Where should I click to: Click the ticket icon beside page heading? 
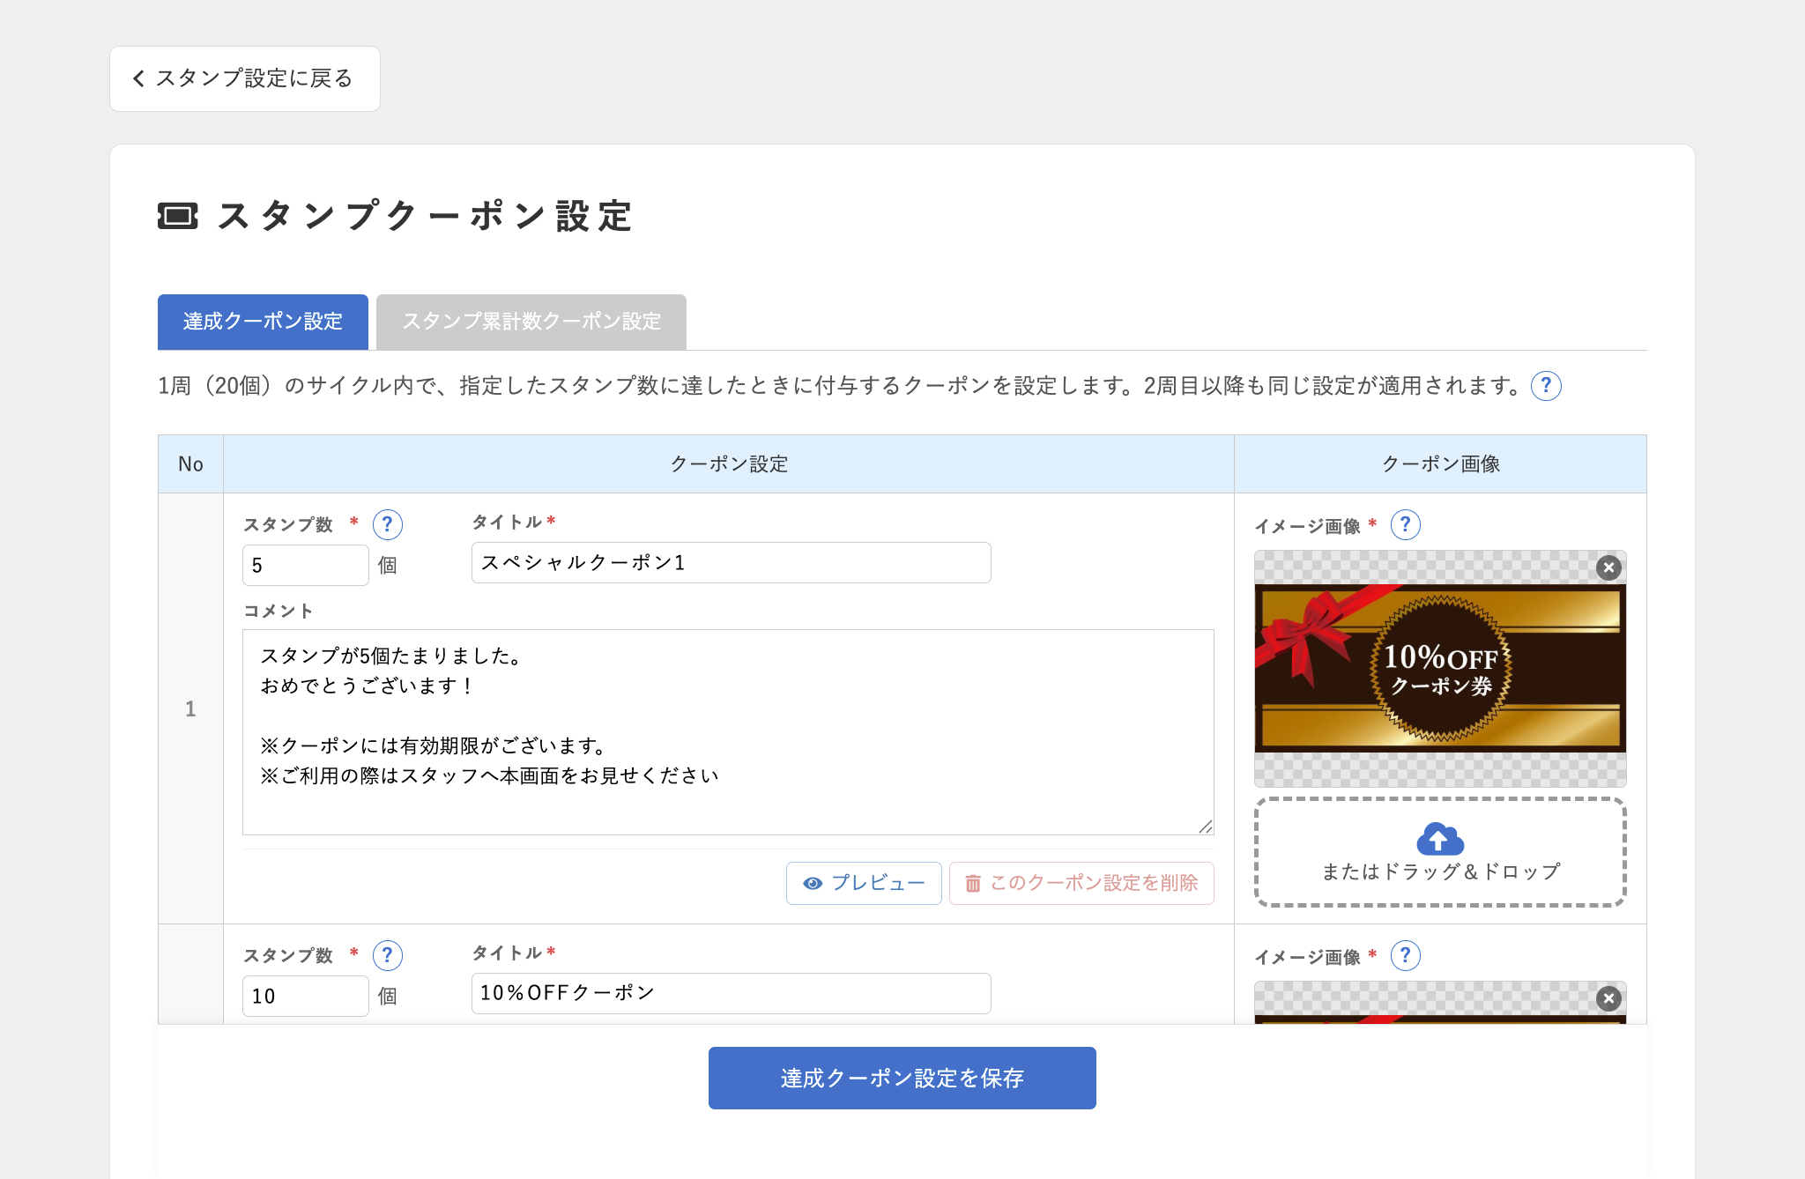click(178, 216)
